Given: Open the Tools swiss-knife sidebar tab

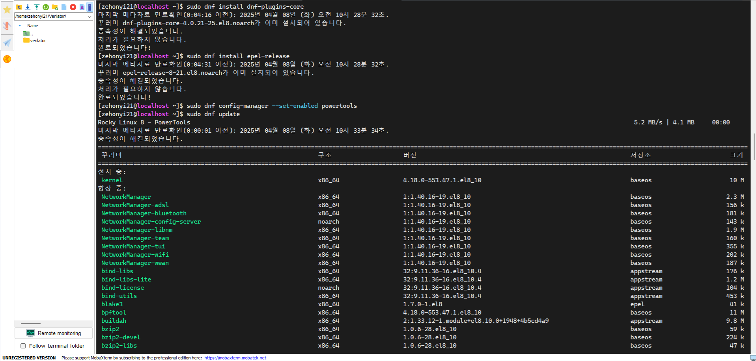Looking at the screenshot, I should click(x=7, y=26).
